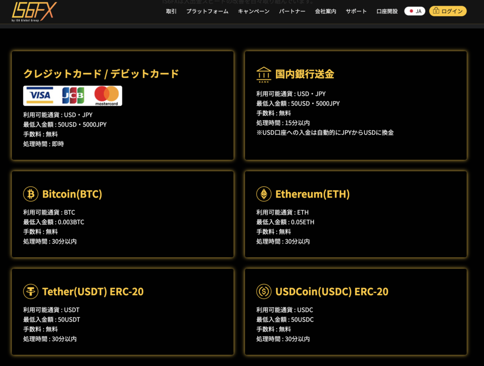
Task: Click 利用可能通貨 : USDC text
Action: tap(285, 310)
